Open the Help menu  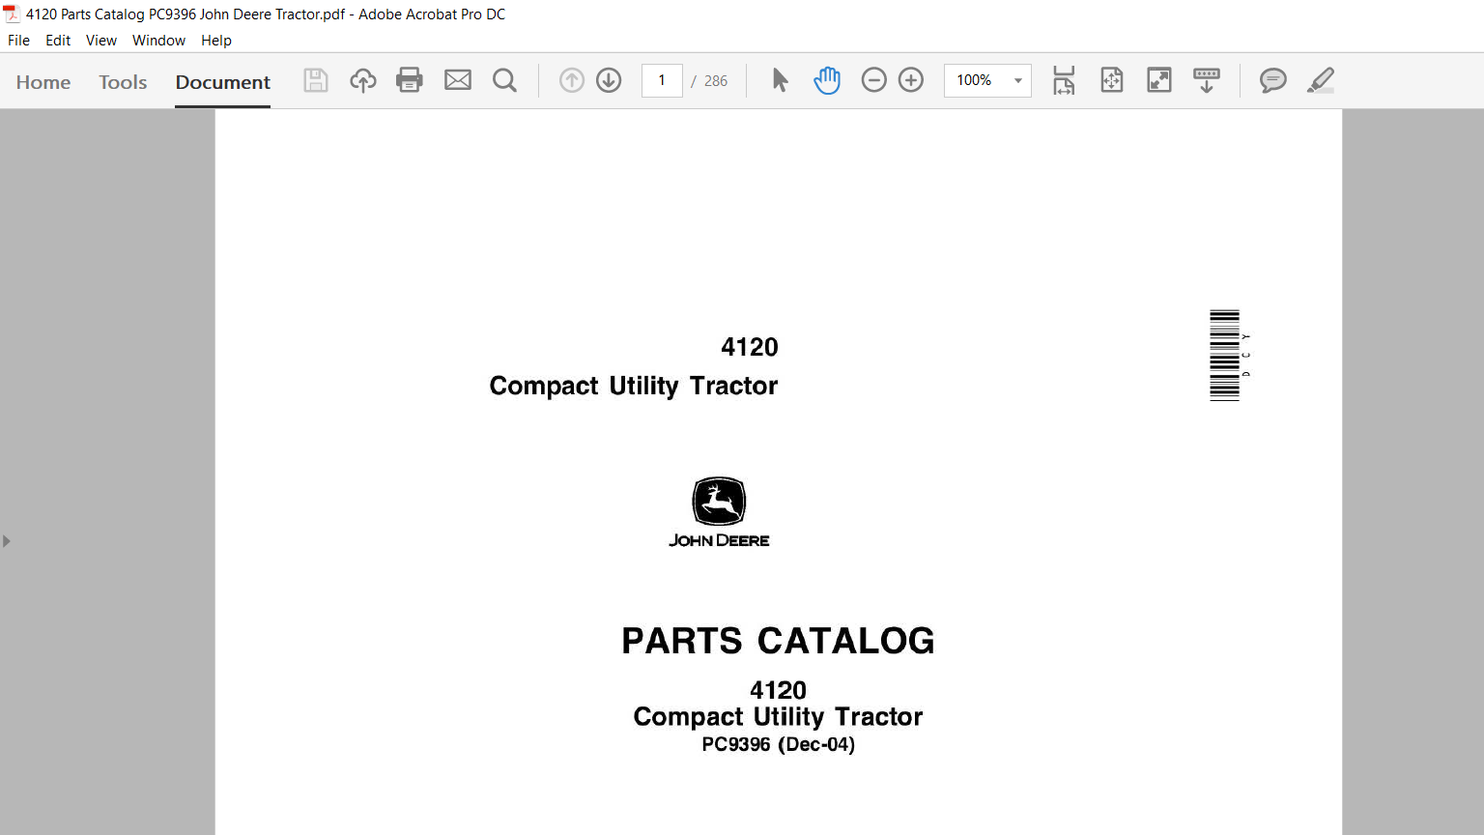tap(216, 41)
